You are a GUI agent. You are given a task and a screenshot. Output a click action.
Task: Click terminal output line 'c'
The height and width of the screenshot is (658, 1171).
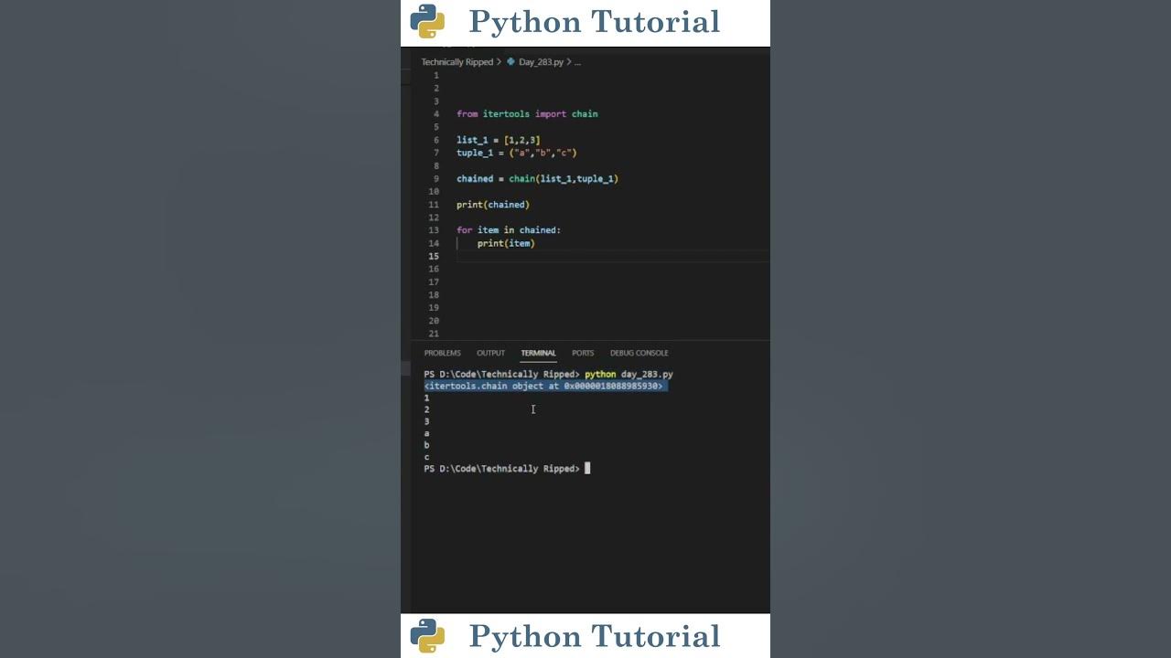coord(426,457)
